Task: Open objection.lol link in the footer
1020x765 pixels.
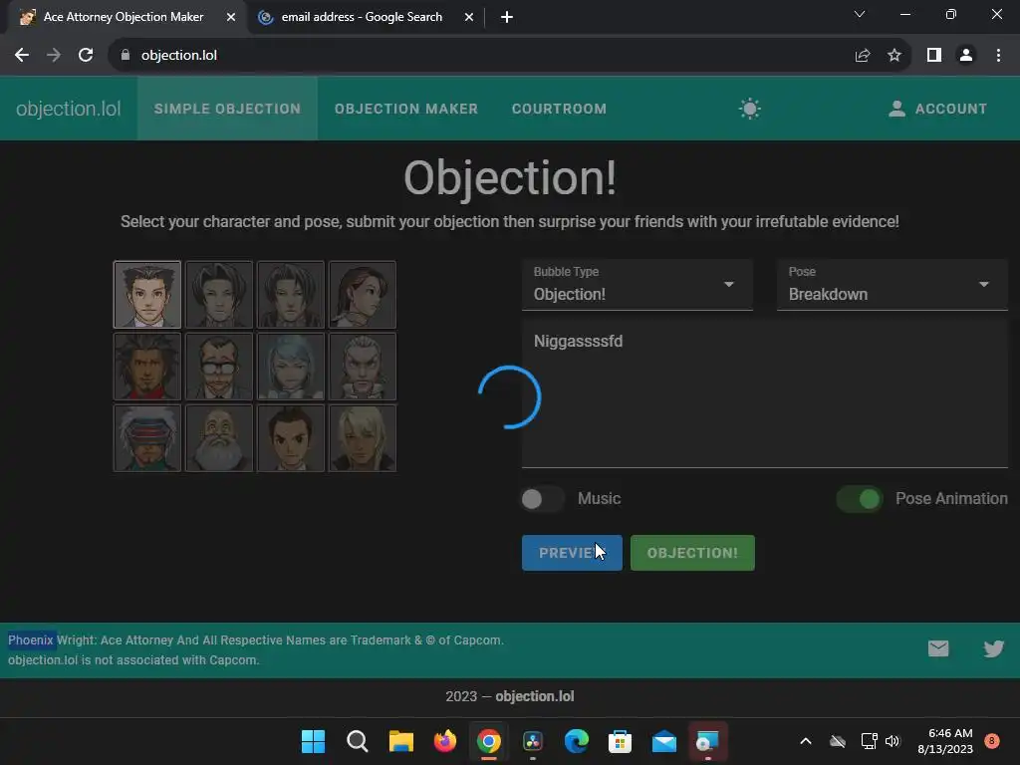Action: click(534, 696)
